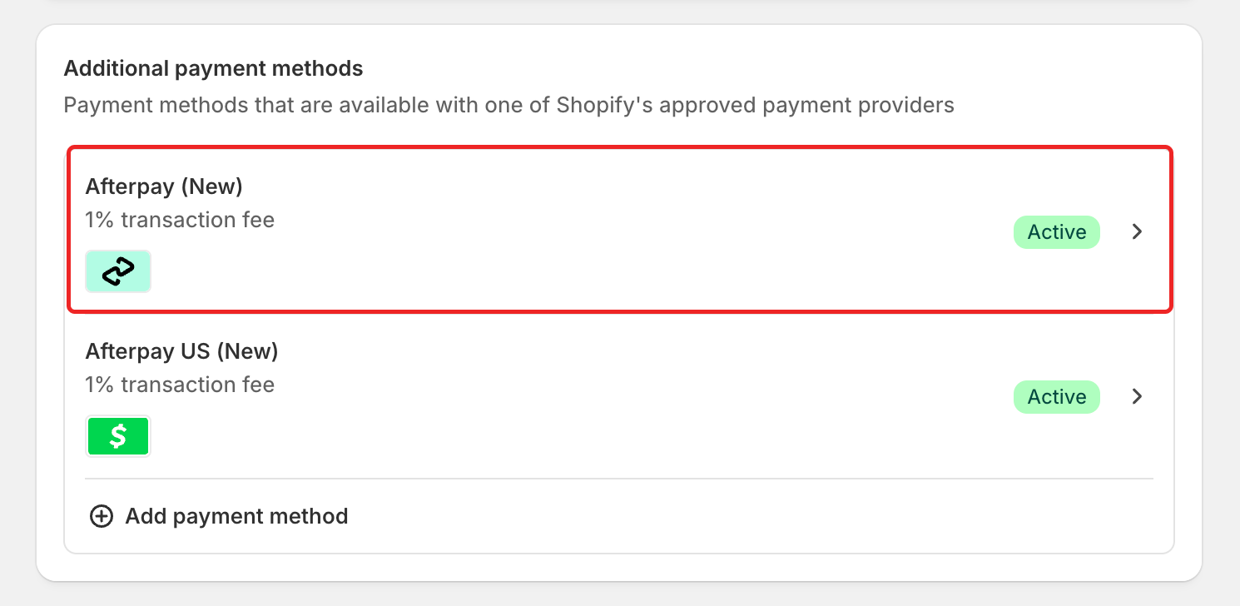The height and width of the screenshot is (606, 1240).
Task: Click the highlighted red-outlined payment method icon
Action: pos(118,271)
